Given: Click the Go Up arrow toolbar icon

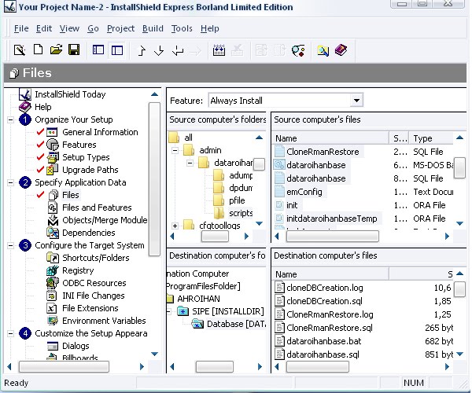Looking at the screenshot, I should [141, 50].
